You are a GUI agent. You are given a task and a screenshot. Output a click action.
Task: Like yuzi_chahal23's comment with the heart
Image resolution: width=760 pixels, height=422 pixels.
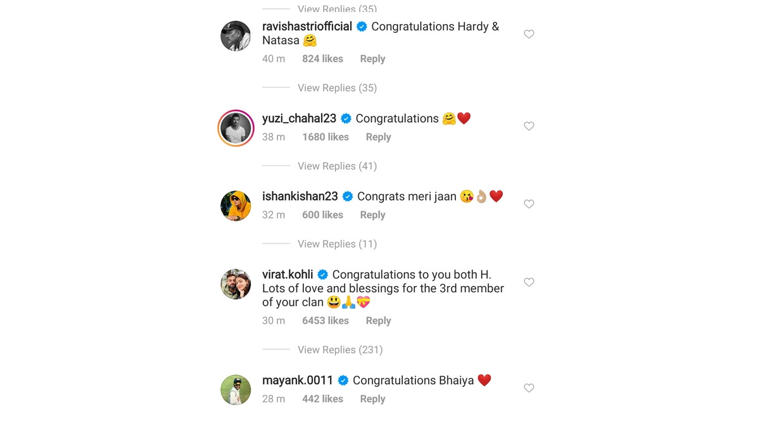[x=529, y=126]
